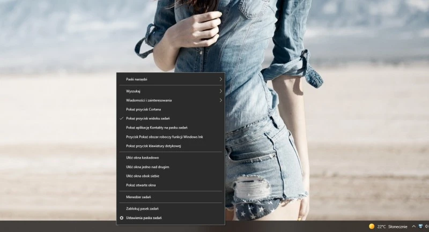The image size is (429, 232).
Task: Open the Paski narzędzi menu entry
Action: [x=171, y=79]
